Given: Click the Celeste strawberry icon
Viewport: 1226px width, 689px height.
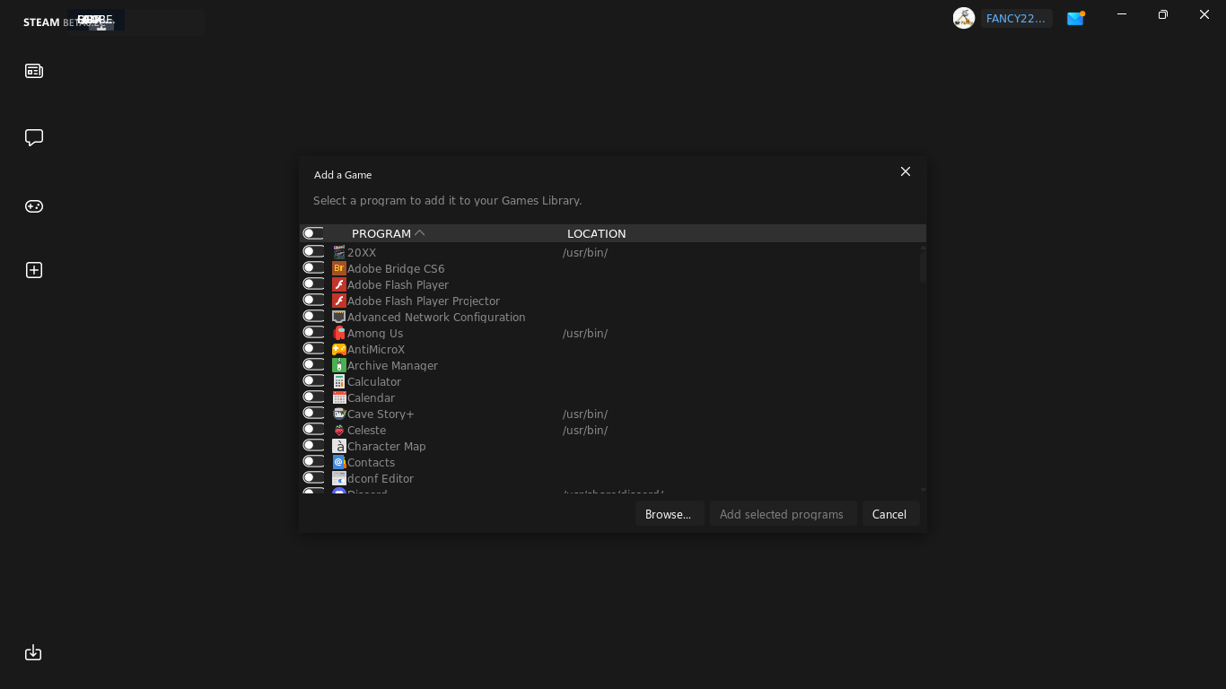Looking at the screenshot, I should (x=339, y=430).
